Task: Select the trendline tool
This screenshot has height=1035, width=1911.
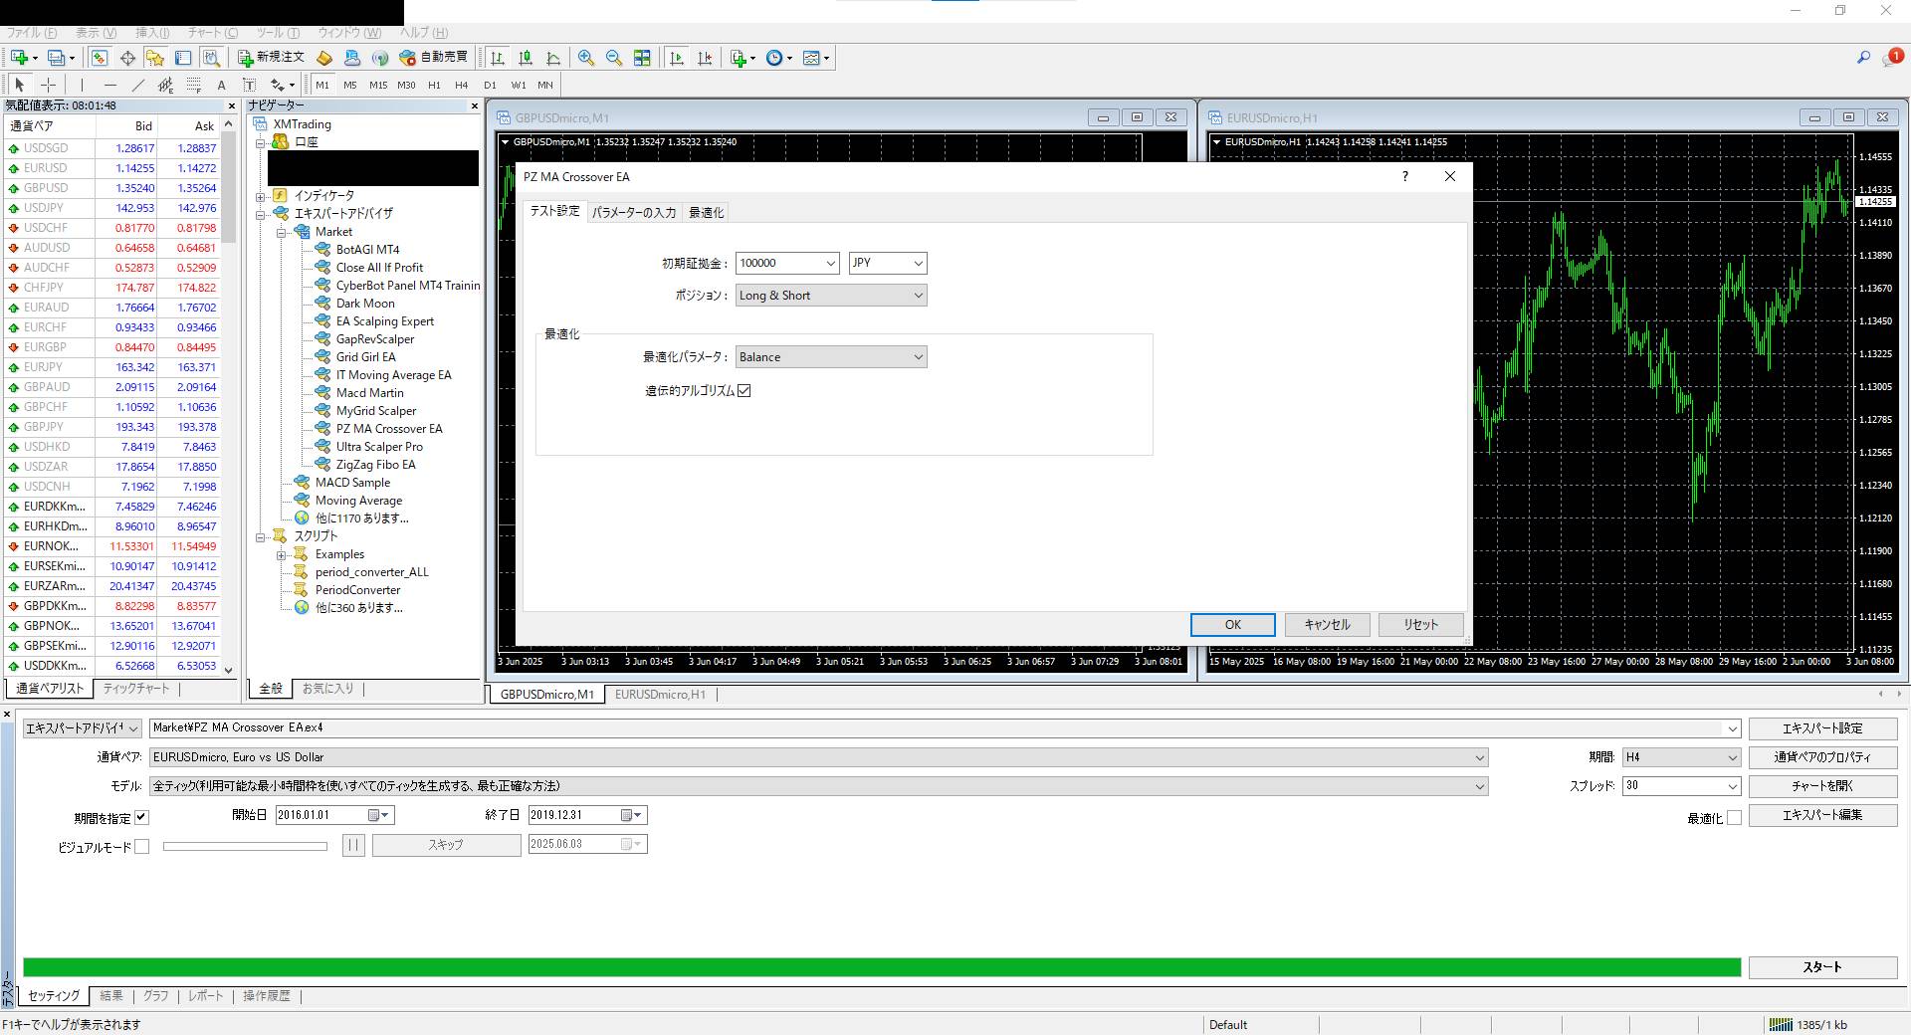Action: pos(137,85)
